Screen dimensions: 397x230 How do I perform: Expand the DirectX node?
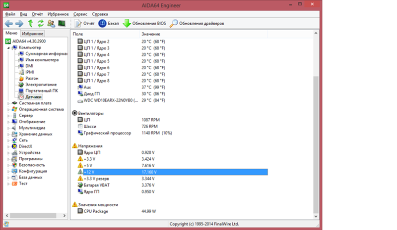(8, 147)
